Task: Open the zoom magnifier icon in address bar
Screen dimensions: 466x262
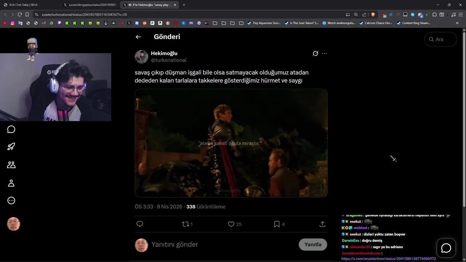Action: [x=356, y=15]
